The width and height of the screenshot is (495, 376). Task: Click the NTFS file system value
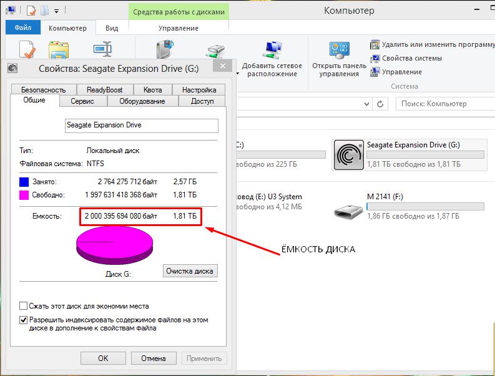(x=96, y=164)
